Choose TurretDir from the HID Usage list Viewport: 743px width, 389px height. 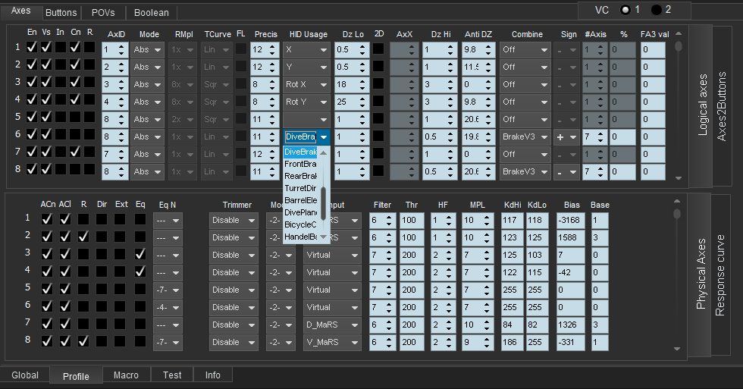click(300, 188)
